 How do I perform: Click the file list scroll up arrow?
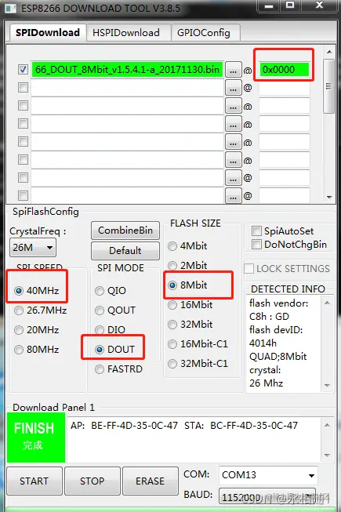329,52
